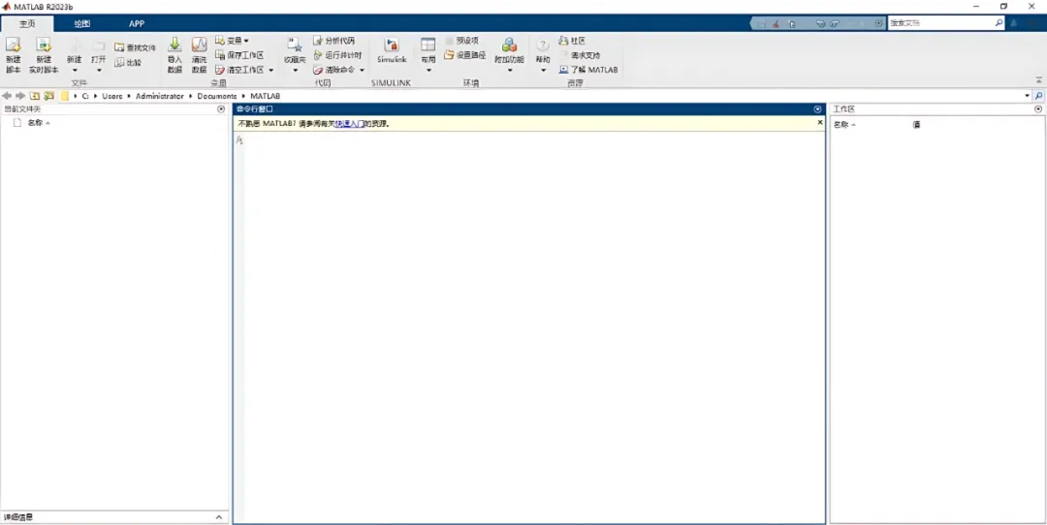The height and width of the screenshot is (525, 1047).
Task: Click the 查找文件 find files button
Action: click(135, 48)
